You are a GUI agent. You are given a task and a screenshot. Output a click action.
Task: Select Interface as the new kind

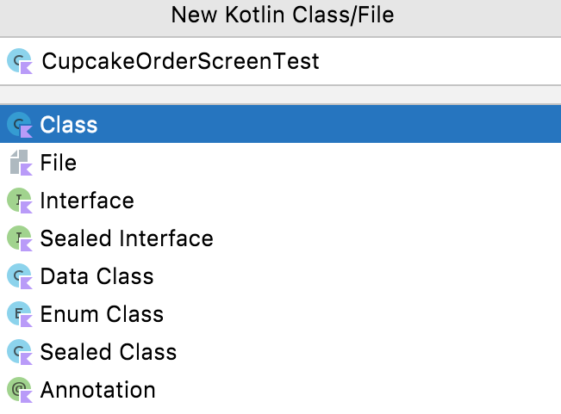[87, 201]
